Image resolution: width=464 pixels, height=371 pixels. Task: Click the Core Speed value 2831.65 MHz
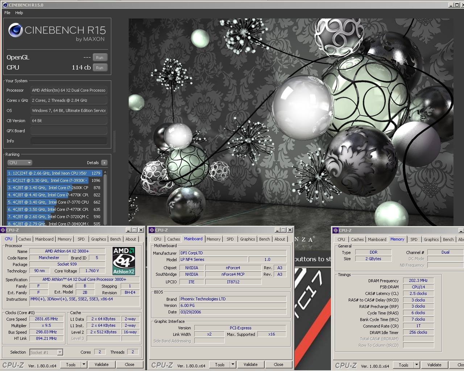(x=46, y=319)
